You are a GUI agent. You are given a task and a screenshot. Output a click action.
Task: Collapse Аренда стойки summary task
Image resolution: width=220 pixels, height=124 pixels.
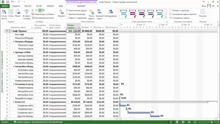[x=14, y=52]
